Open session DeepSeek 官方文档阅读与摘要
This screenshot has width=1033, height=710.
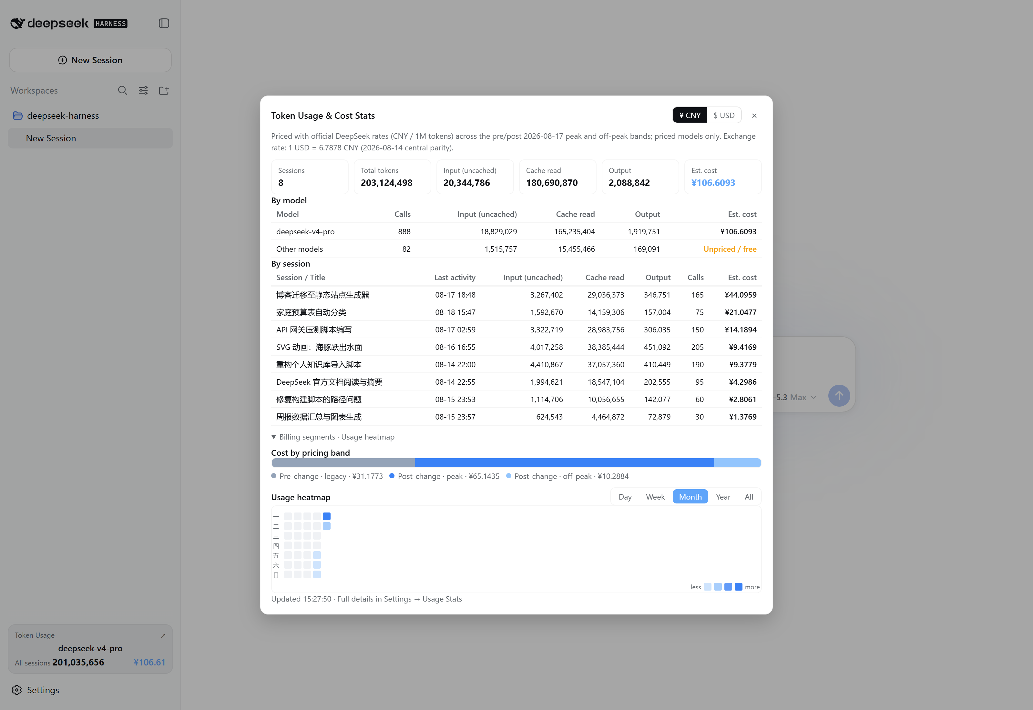pos(516,382)
